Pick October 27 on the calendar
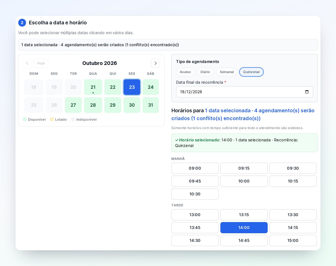Viewport: 336px width, 266px height. coord(73,105)
